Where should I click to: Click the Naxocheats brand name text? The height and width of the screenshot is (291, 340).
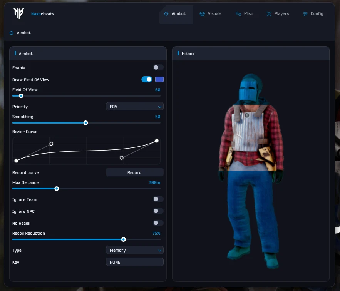click(x=42, y=14)
